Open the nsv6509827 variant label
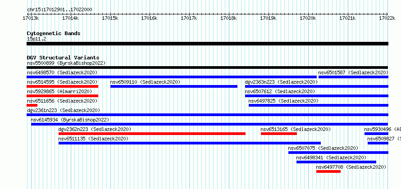Screen dimensions: 401x189 384,139
